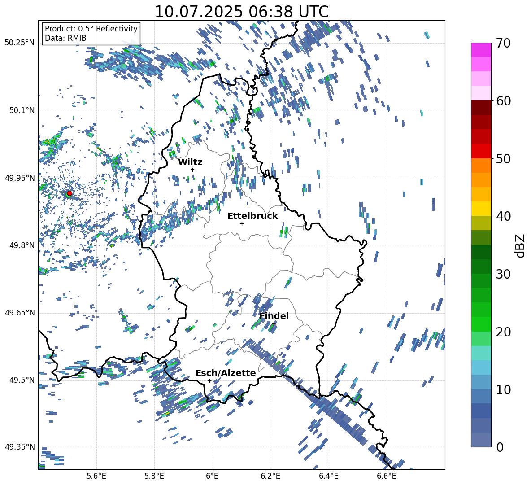Click the 6.6°E longitude label
Viewport: 531px width, 485px height.
pos(387,476)
